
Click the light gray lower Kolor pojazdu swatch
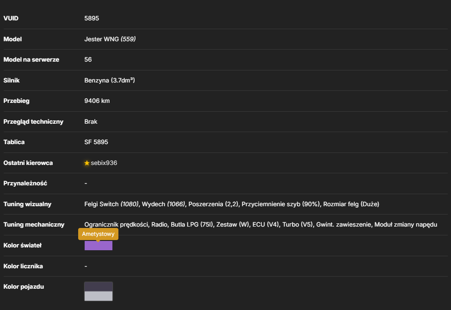99,296
